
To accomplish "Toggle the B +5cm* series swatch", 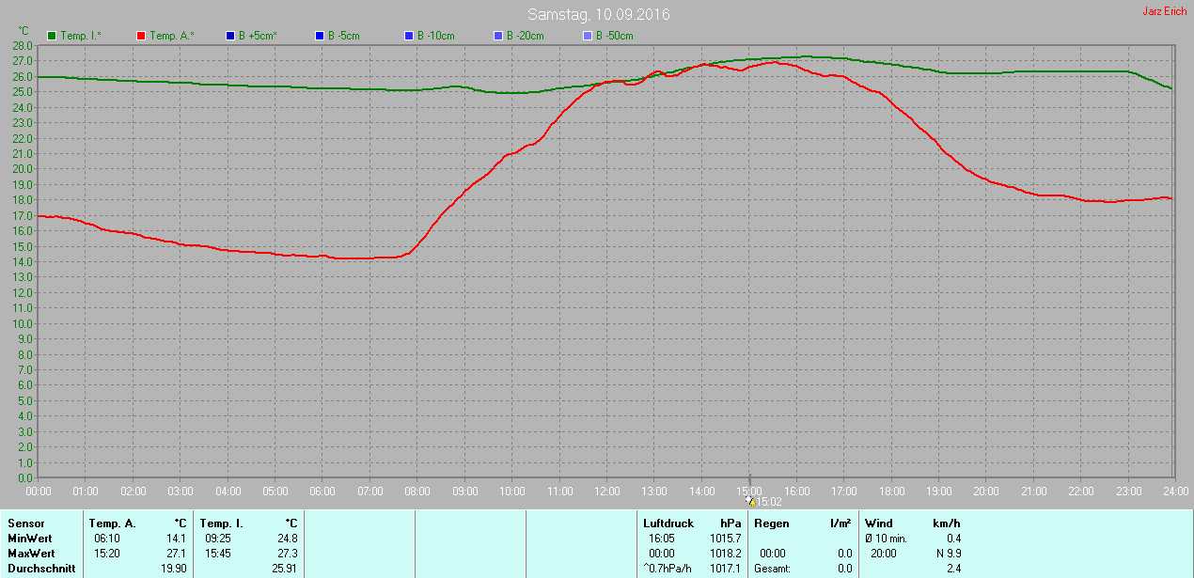I will pyautogui.click(x=230, y=36).
